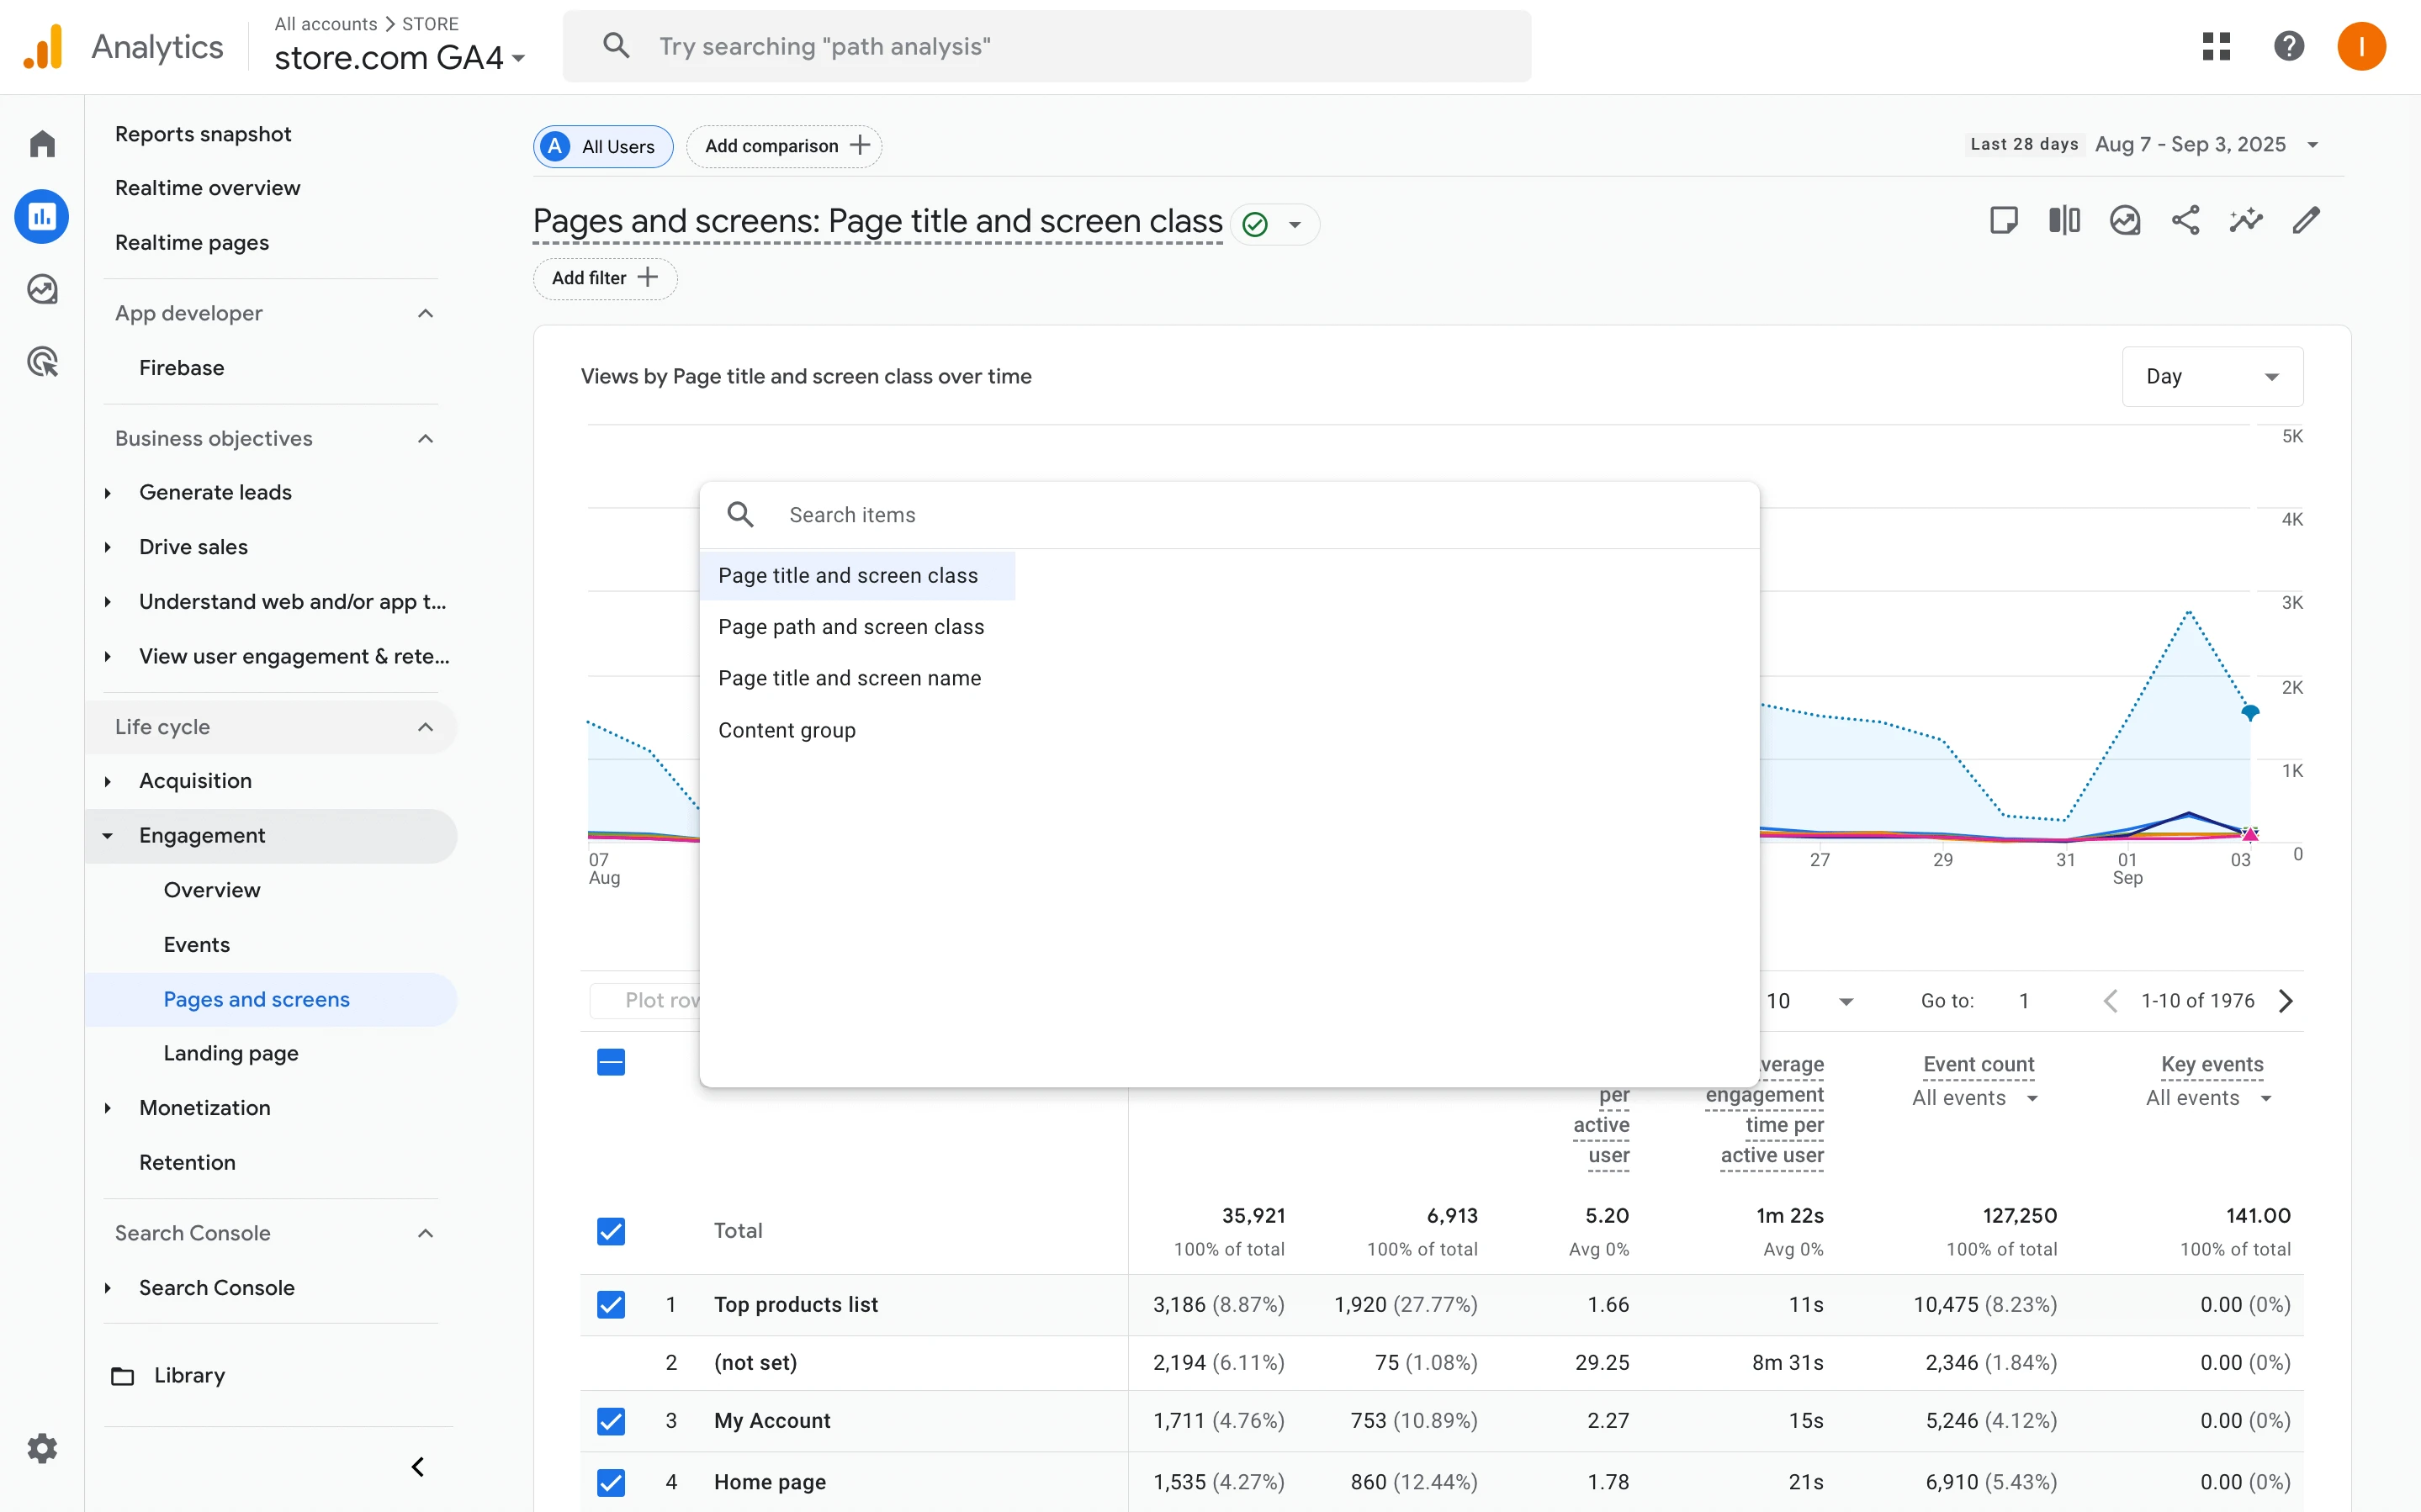Viewport: 2421px width, 1512px height.
Task: Select the Explore icon in the left sidebar
Action: click(43, 289)
